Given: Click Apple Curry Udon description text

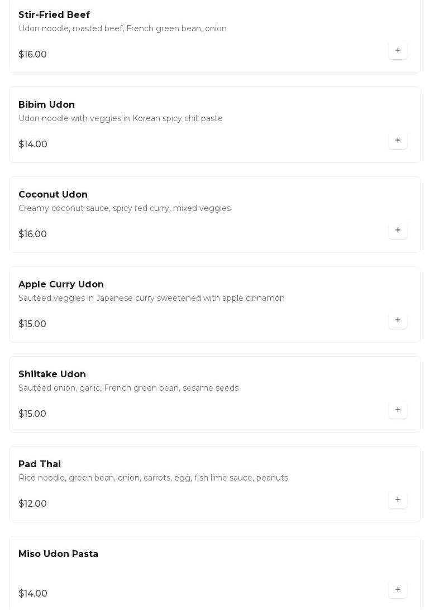Looking at the screenshot, I should (151, 299).
